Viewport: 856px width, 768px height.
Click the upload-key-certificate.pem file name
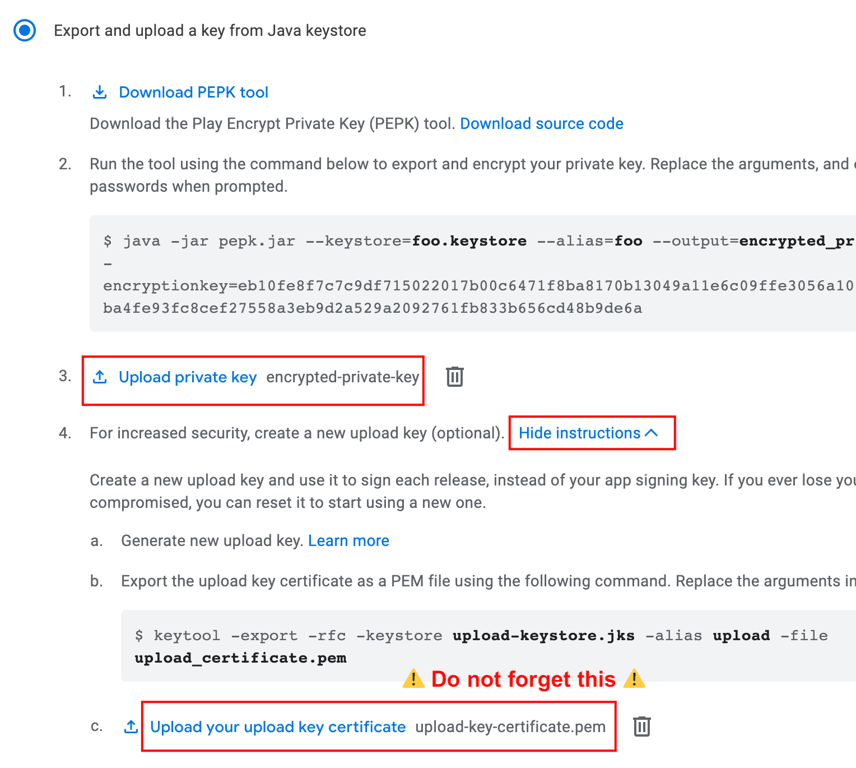coord(510,727)
